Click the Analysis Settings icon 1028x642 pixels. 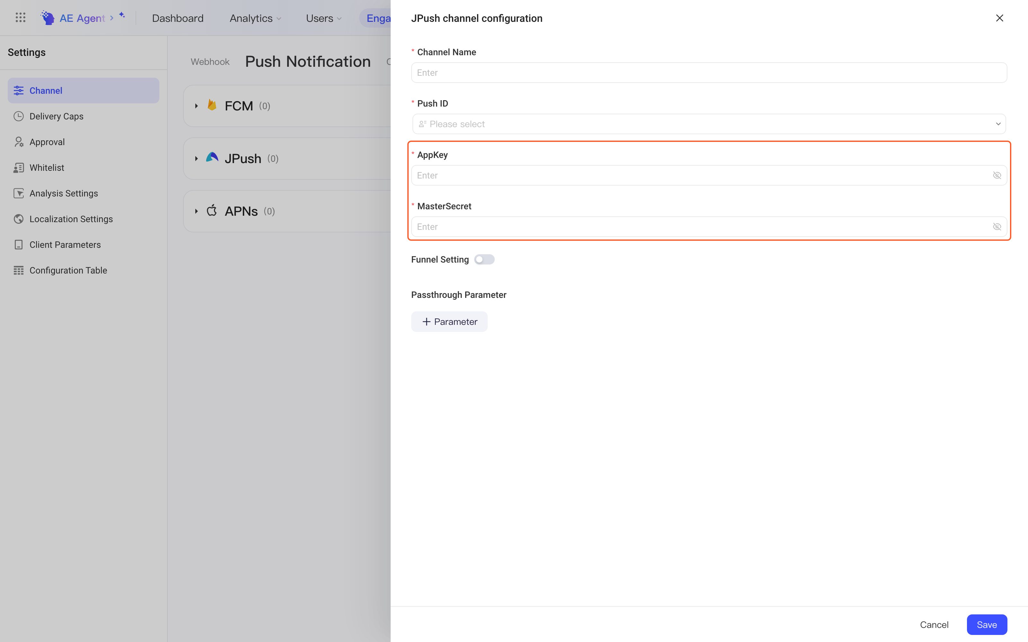click(19, 193)
